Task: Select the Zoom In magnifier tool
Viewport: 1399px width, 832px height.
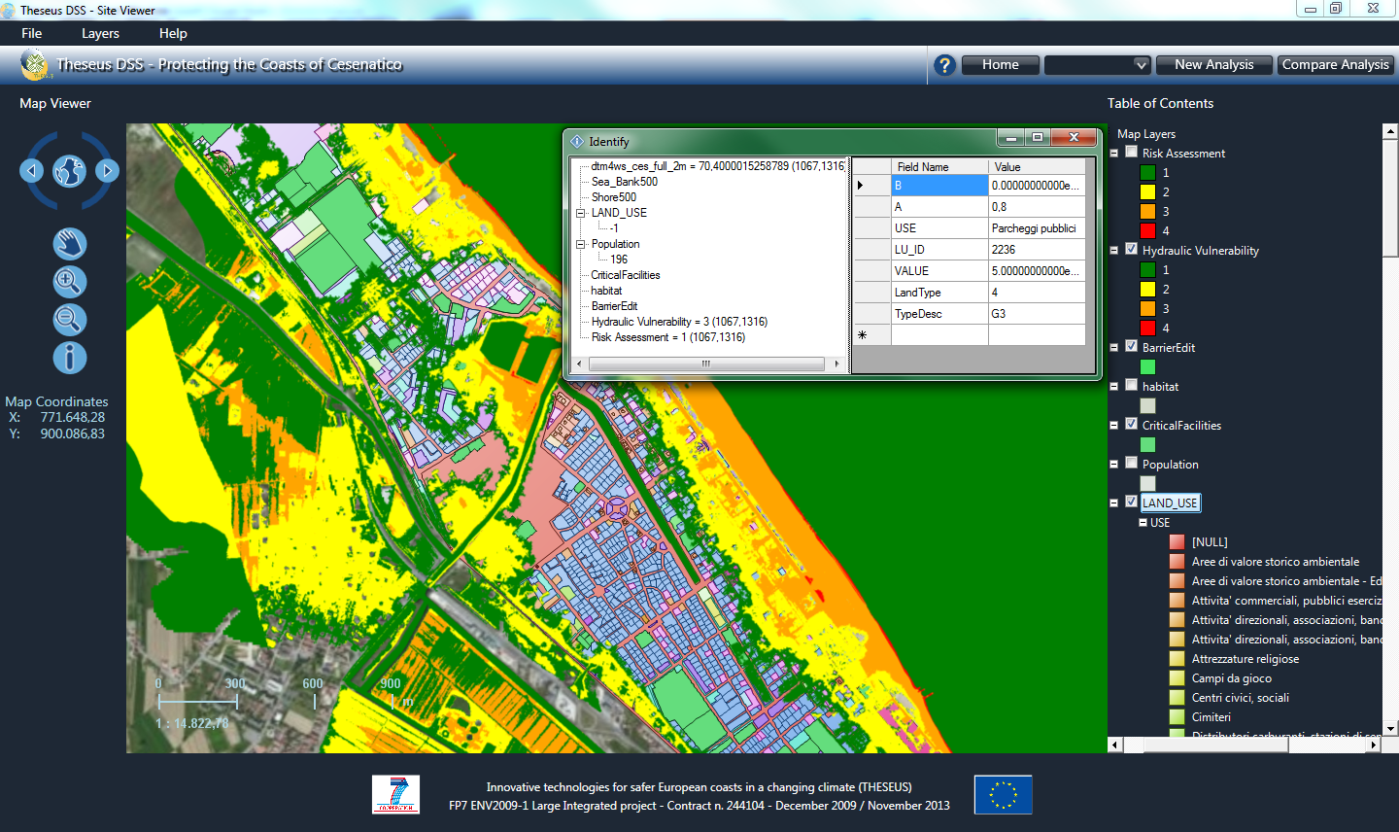Action: pyautogui.click(x=69, y=282)
